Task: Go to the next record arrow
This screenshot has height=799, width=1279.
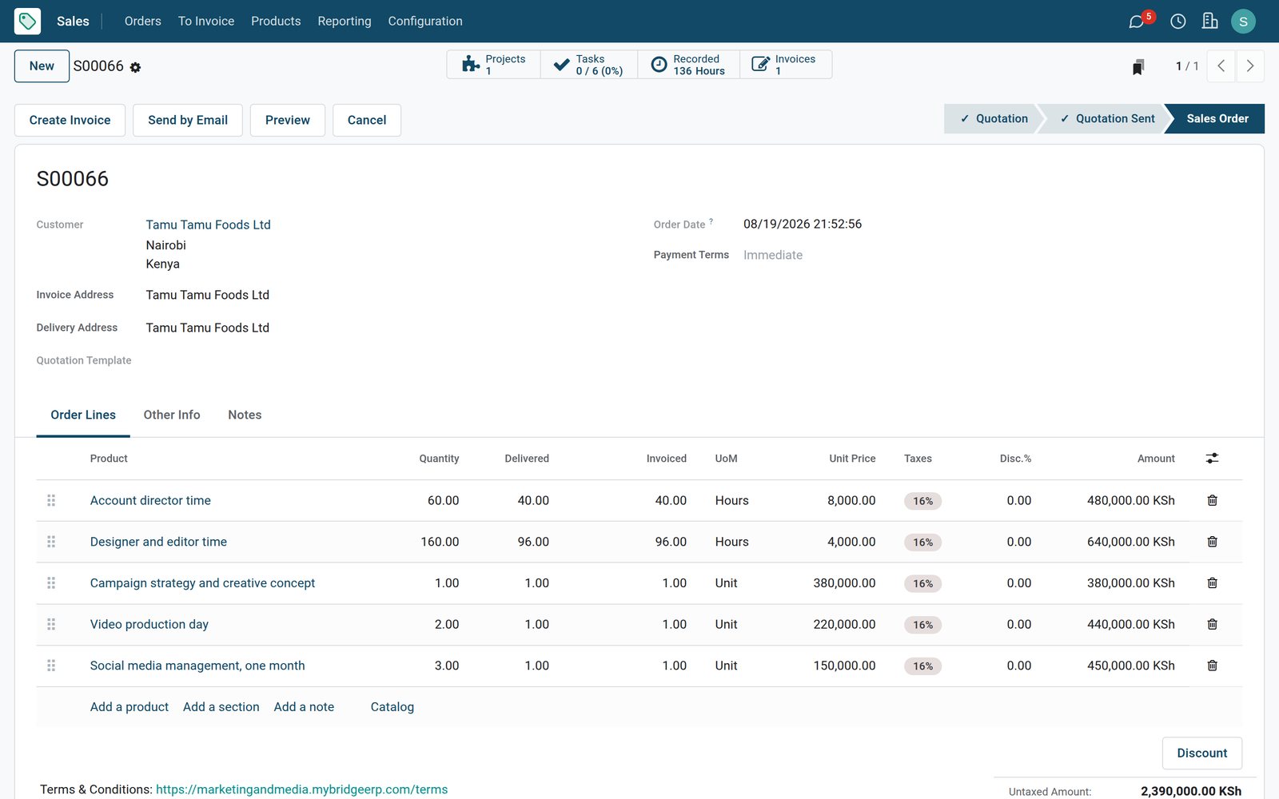Action: pos(1250,66)
